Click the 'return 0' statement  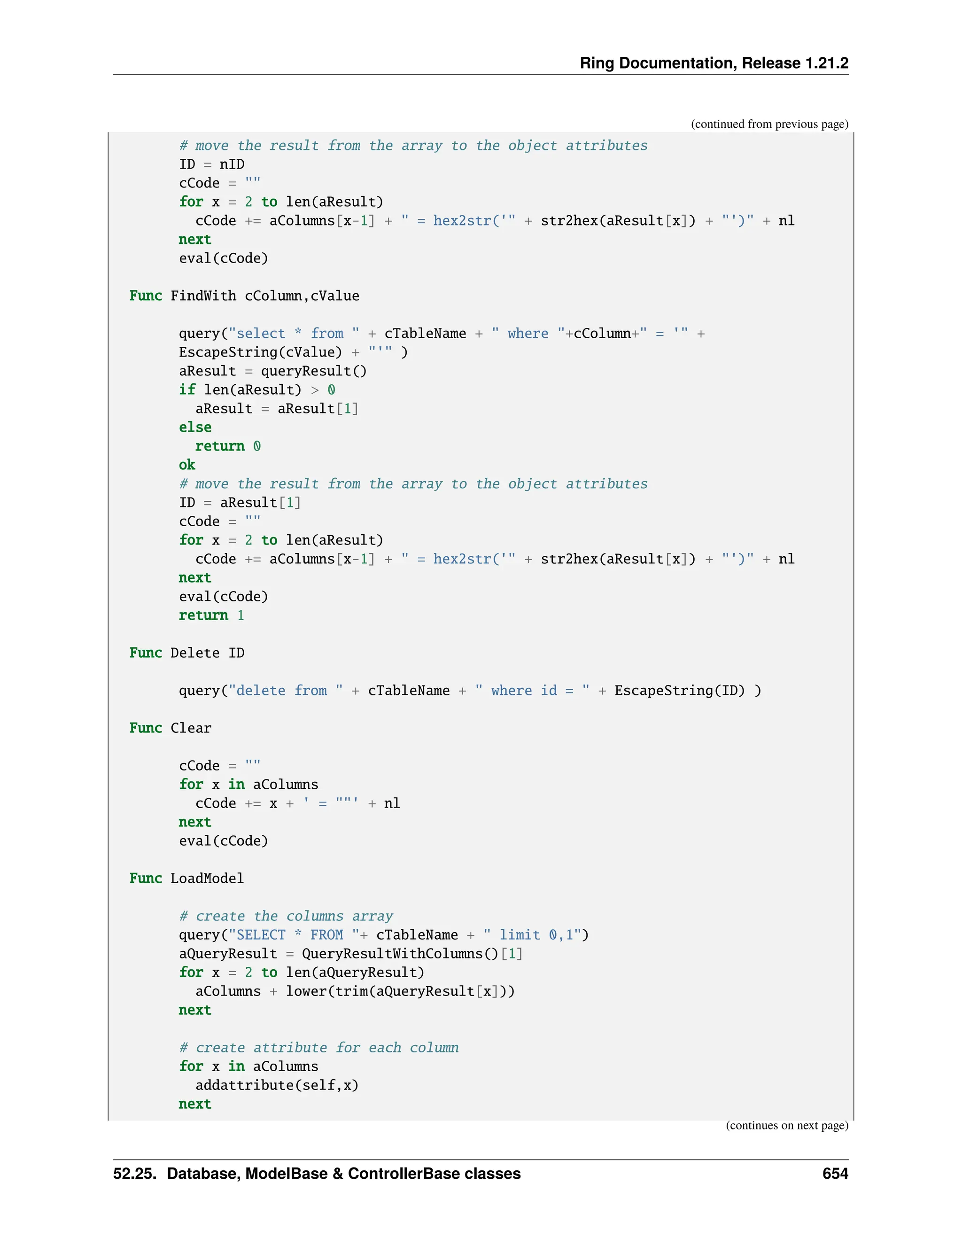228,446
